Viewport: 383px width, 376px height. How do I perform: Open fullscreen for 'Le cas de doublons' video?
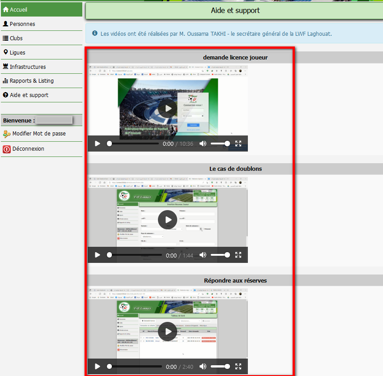(x=238, y=255)
